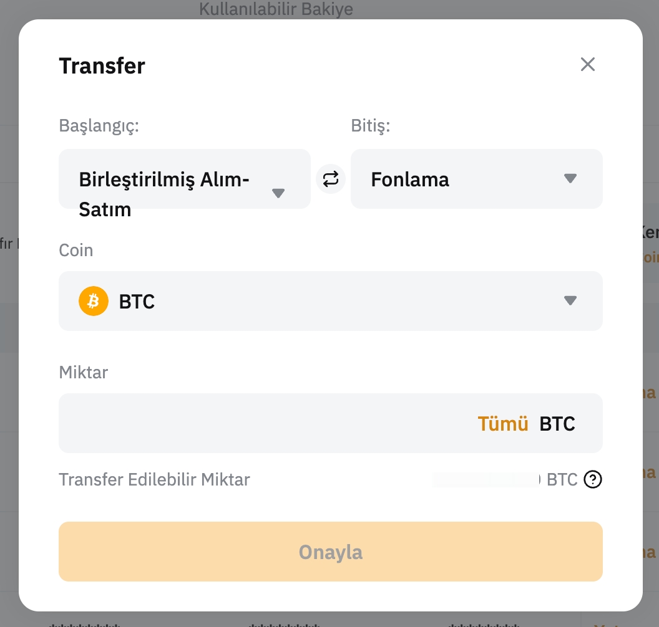
Task: Expand the Başlangıç dropdown arrow
Action: (x=278, y=193)
